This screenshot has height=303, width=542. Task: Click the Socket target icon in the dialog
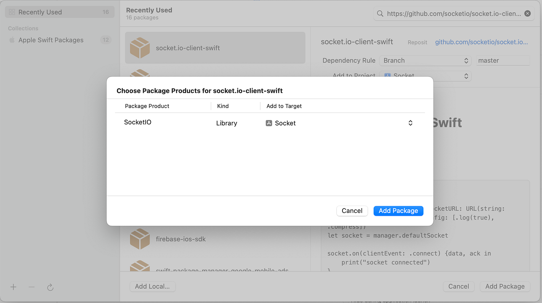click(x=269, y=123)
